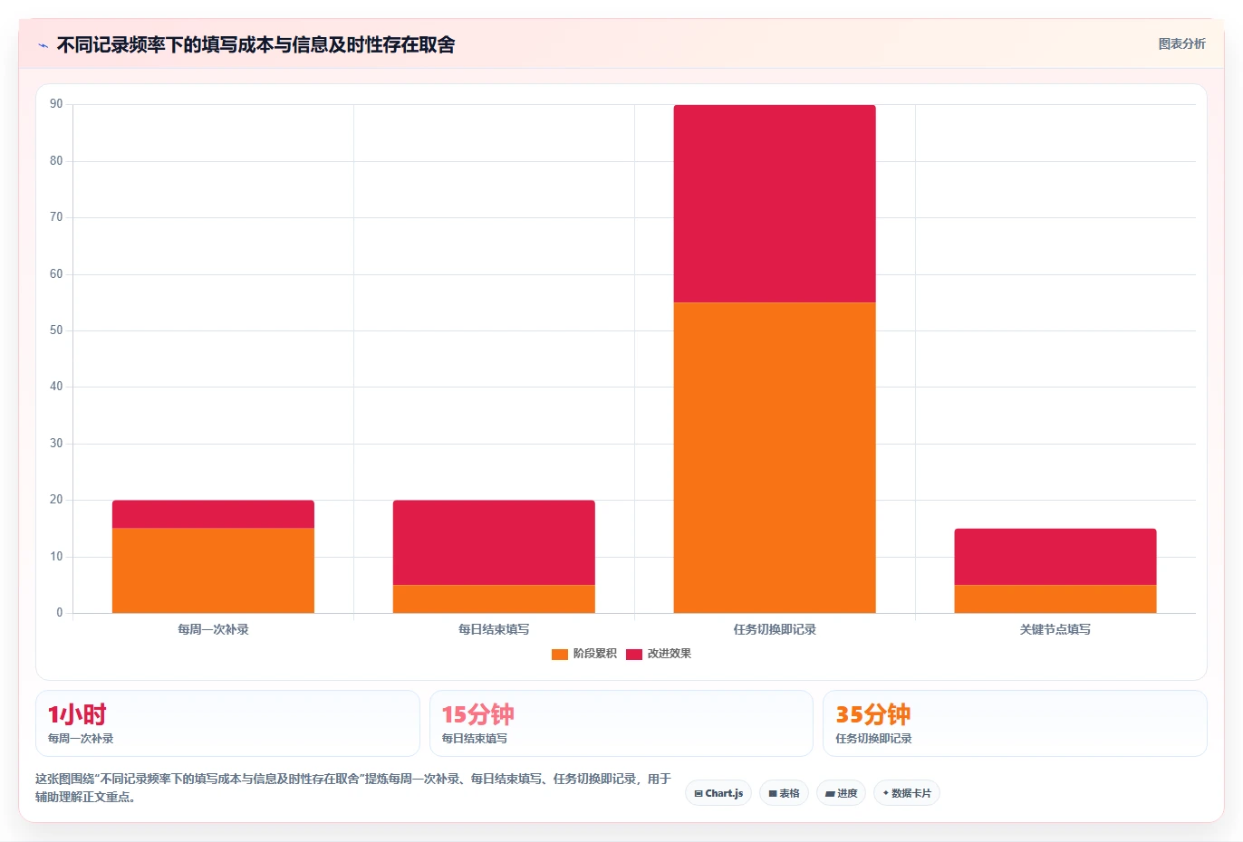The image size is (1243, 842).
Task: Toggle the red 改进效果 legend swatch
Action: (x=634, y=654)
